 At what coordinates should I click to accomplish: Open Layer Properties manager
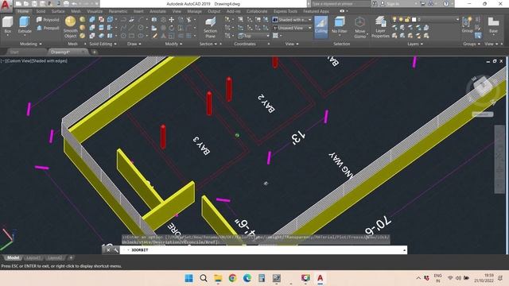[380, 27]
